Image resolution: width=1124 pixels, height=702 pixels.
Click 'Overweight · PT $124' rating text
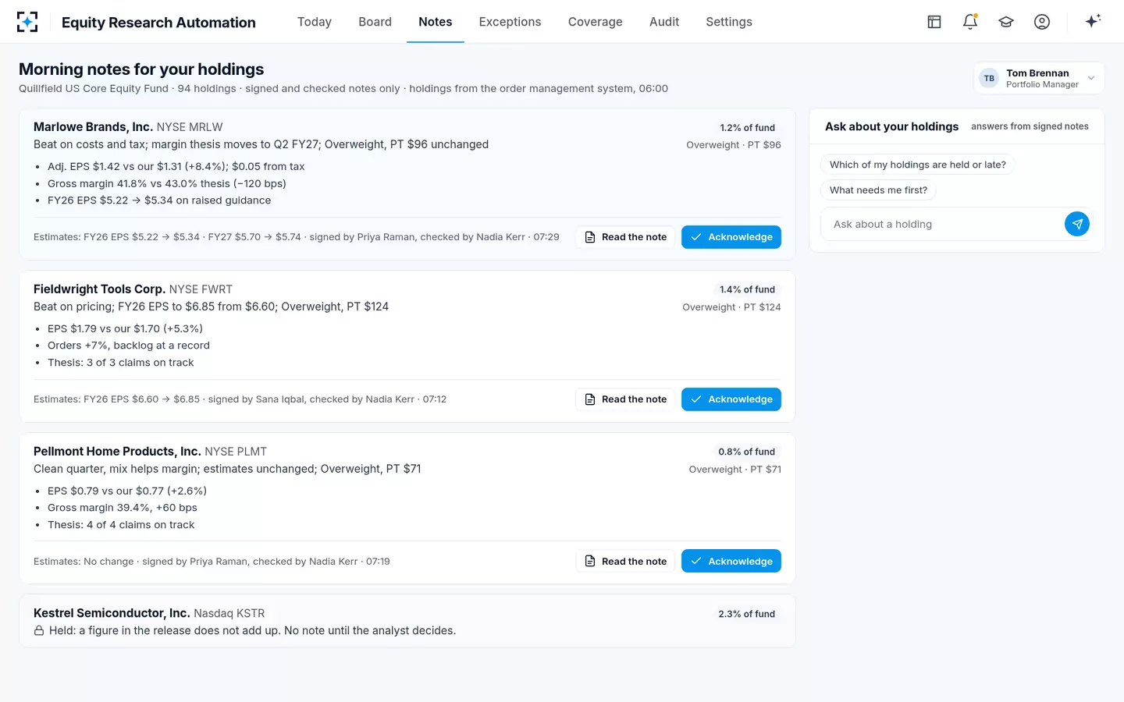coord(731,307)
